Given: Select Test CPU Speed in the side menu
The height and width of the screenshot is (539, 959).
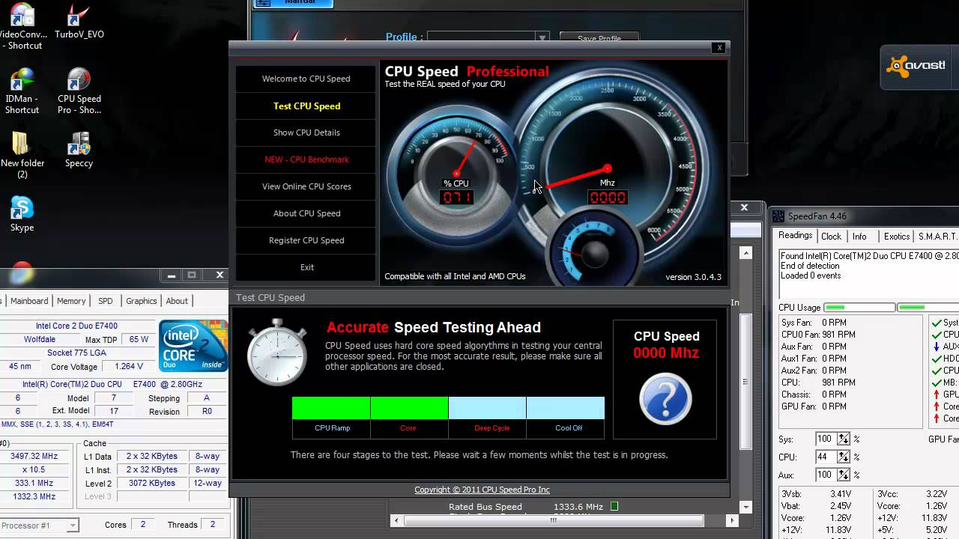Looking at the screenshot, I should click(x=306, y=106).
